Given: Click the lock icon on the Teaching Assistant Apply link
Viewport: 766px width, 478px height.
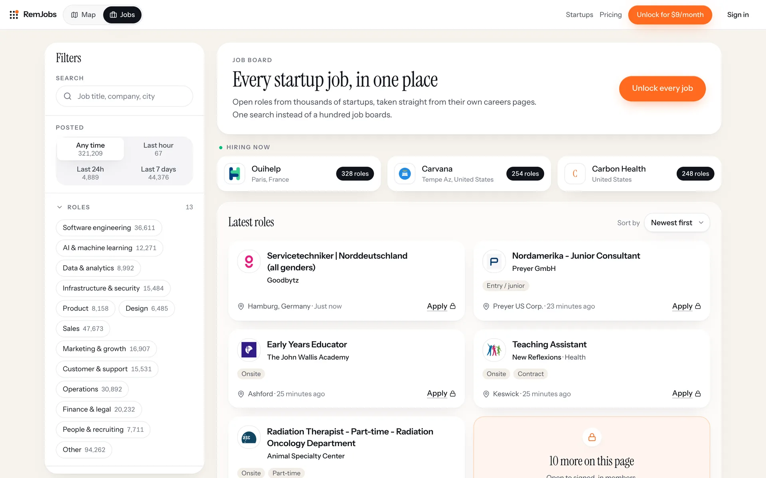Looking at the screenshot, I should point(698,394).
